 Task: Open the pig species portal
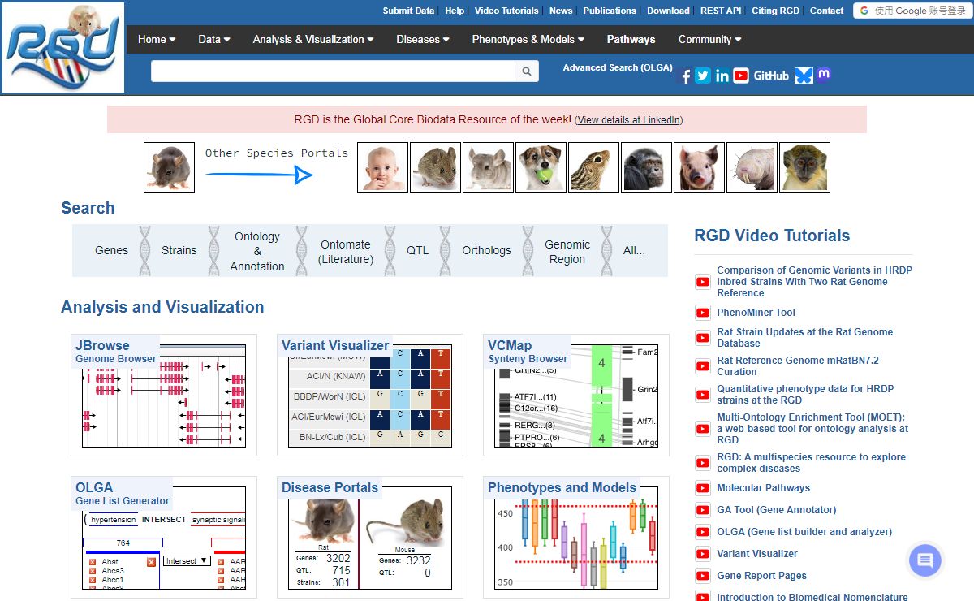pos(699,167)
